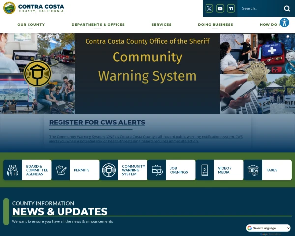Image resolution: width=295 pixels, height=236 pixels.
Task: Click the Taxes building icon
Action: tap(253, 170)
